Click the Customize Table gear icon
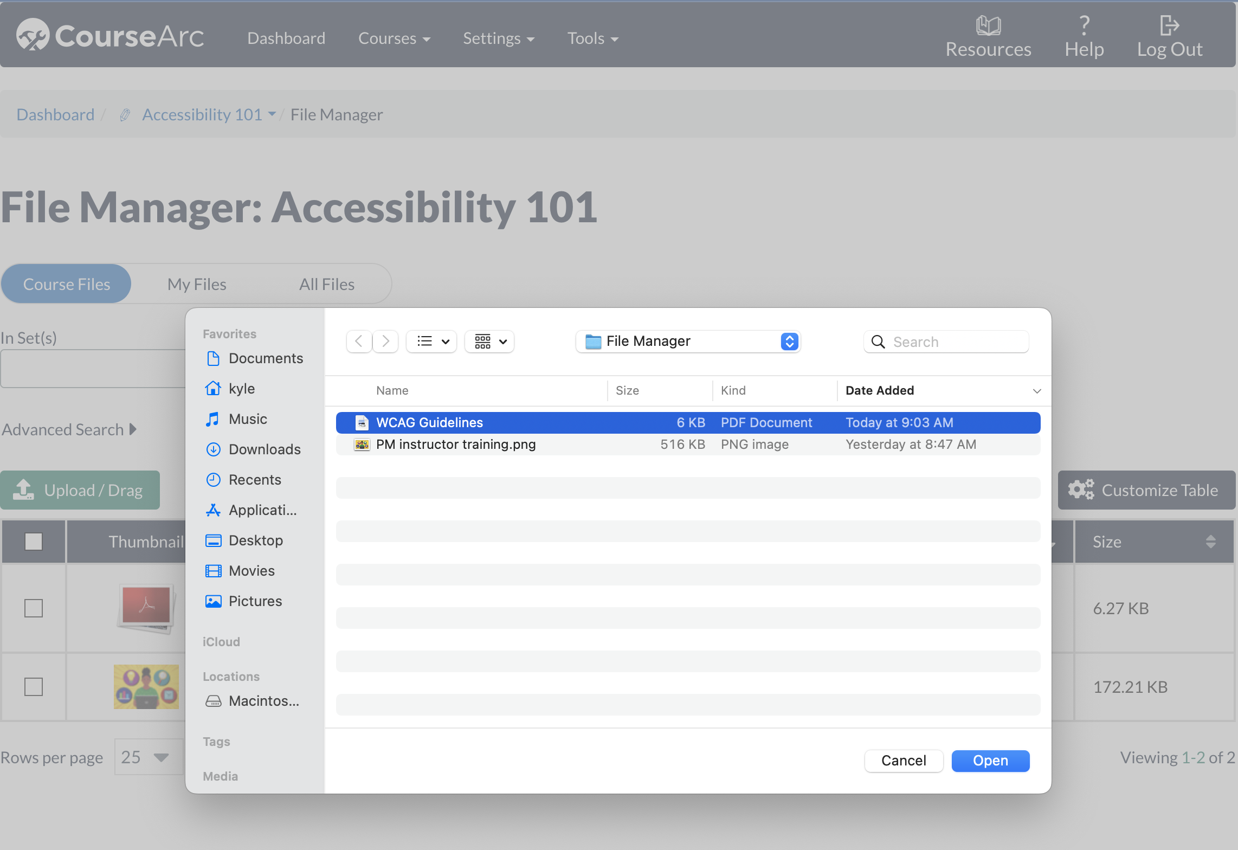This screenshot has height=850, width=1238. (x=1081, y=490)
